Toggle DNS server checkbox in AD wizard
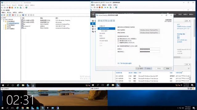The image size is (197, 110). click(x=118, y=39)
